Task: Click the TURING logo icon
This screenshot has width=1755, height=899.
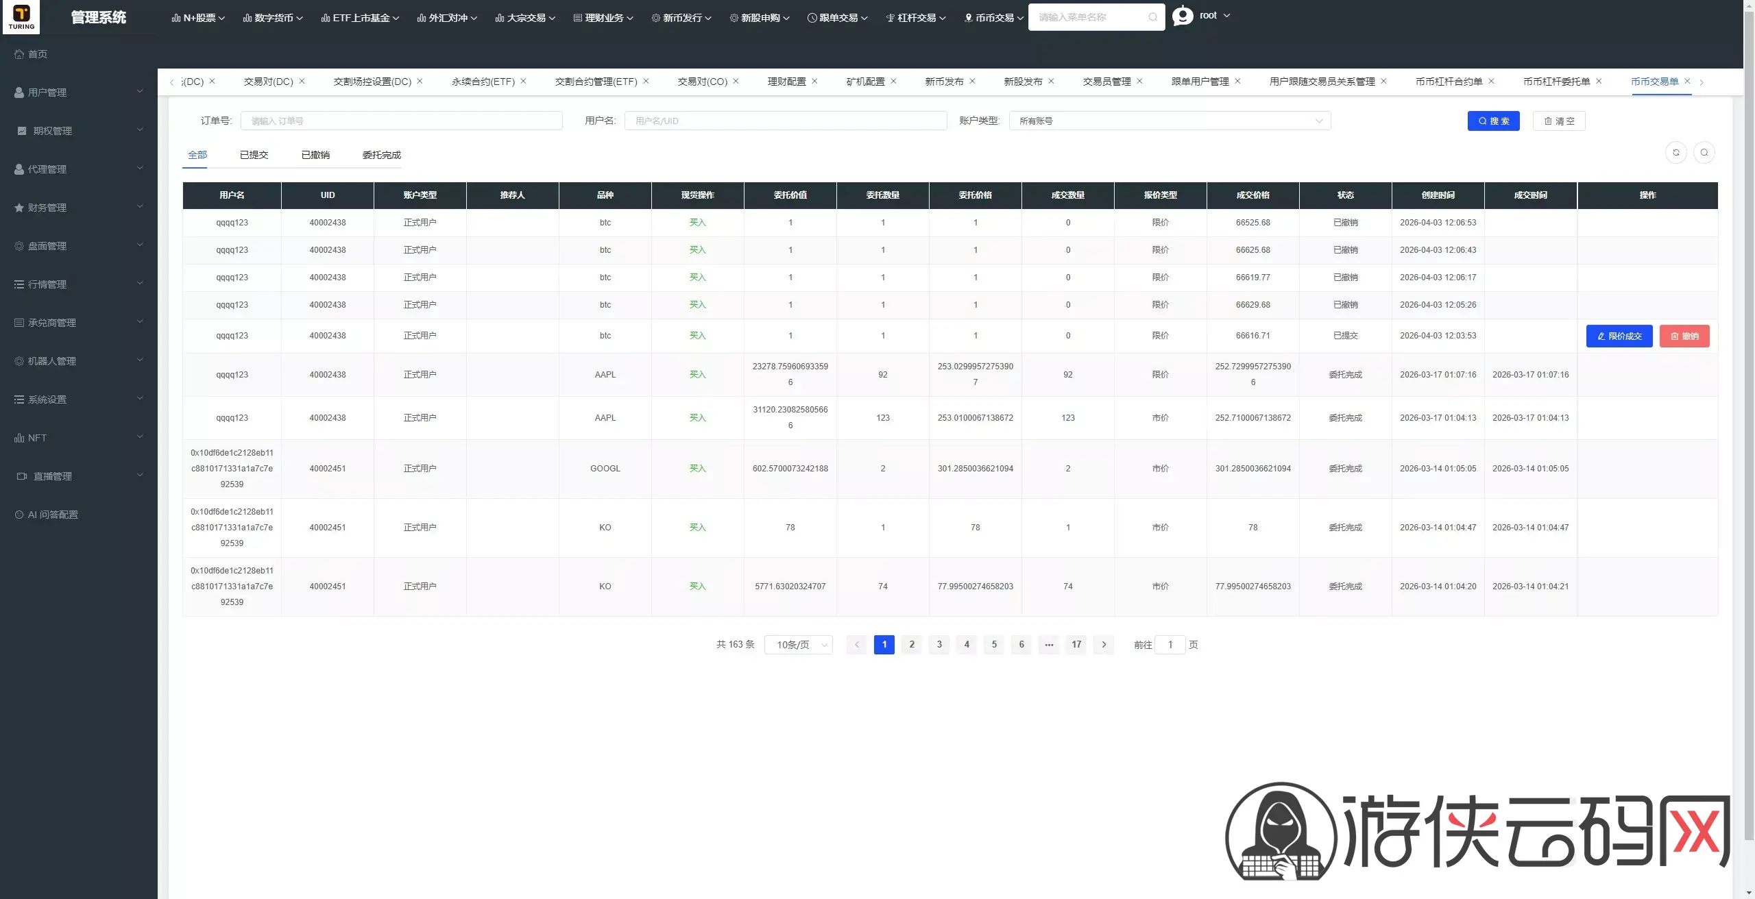Action: click(x=21, y=16)
